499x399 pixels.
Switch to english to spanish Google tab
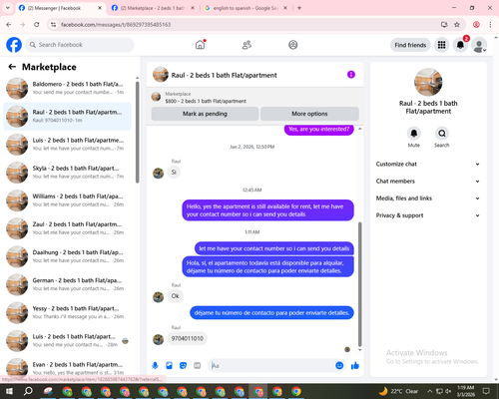[246, 8]
